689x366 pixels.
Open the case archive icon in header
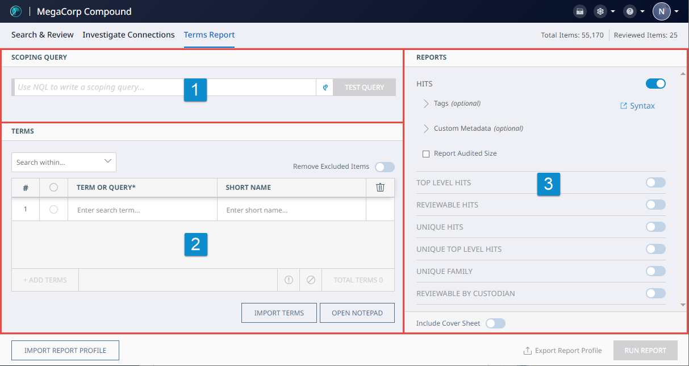[x=580, y=11]
